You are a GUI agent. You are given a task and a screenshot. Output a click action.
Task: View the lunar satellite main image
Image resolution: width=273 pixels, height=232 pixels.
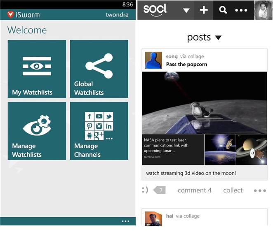click(x=205, y=102)
